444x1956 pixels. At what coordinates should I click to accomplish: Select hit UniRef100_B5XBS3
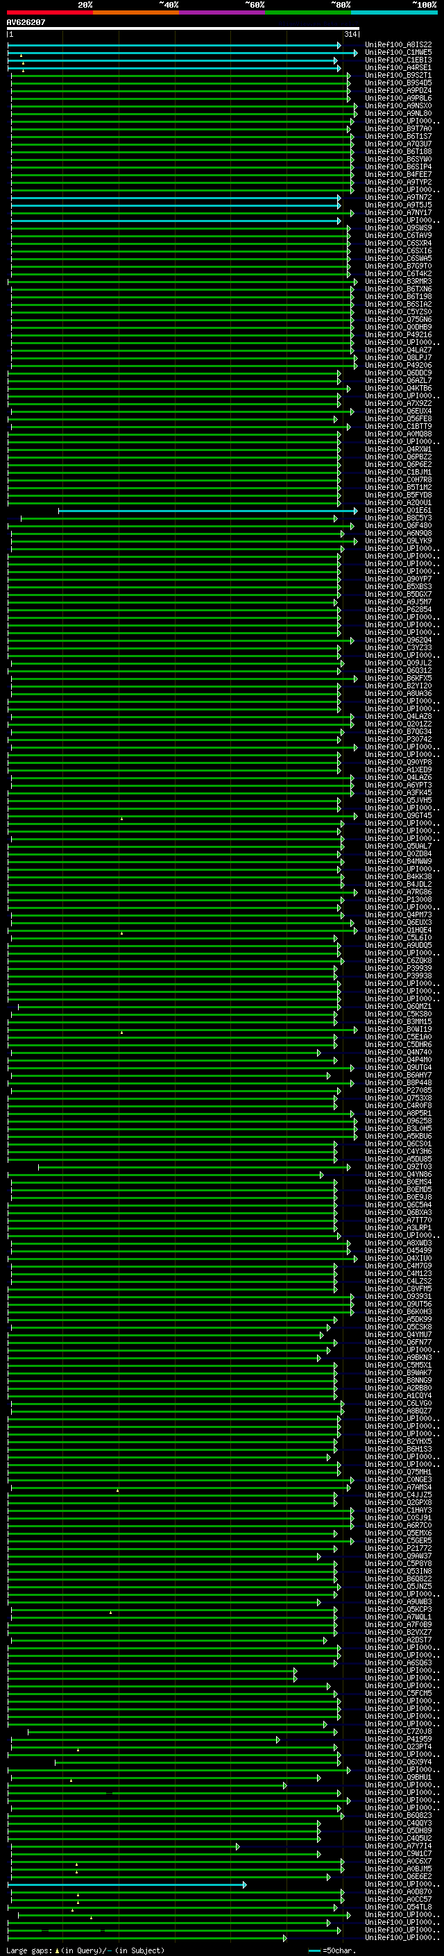pos(398,587)
